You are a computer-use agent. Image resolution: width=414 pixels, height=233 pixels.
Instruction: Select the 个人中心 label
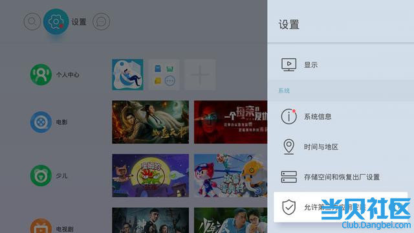tap(67, 75)
